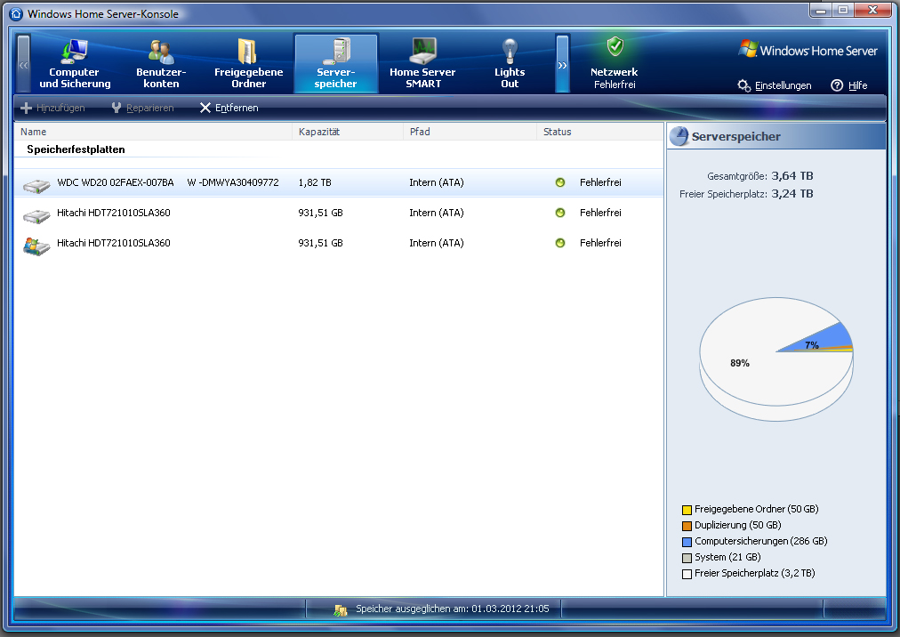This screenshot has height=637, width=900.
Task: Click the storage balance icon in the status bar
Action: click(x=341, y=609)
